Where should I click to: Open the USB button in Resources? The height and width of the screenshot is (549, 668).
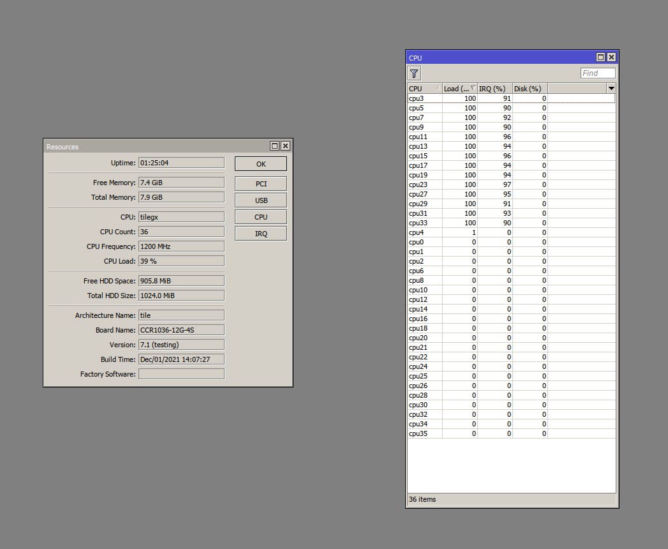point(261,200)
